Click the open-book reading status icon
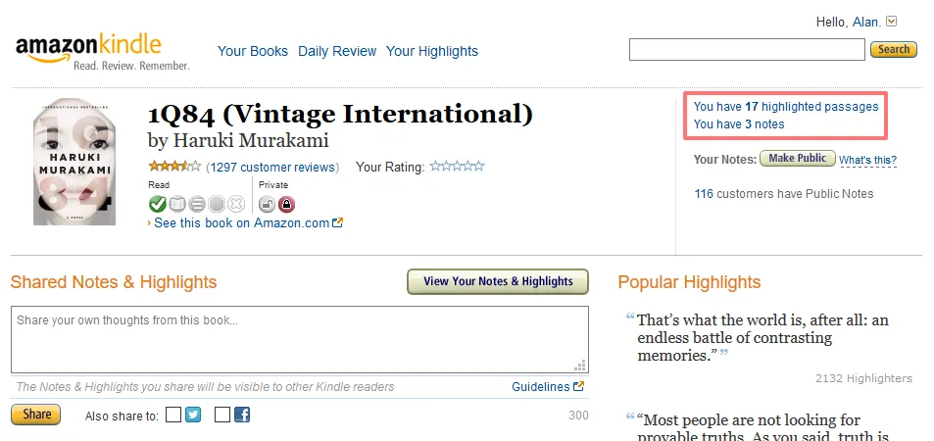The image size is (934, 441). tap(176, 204)
